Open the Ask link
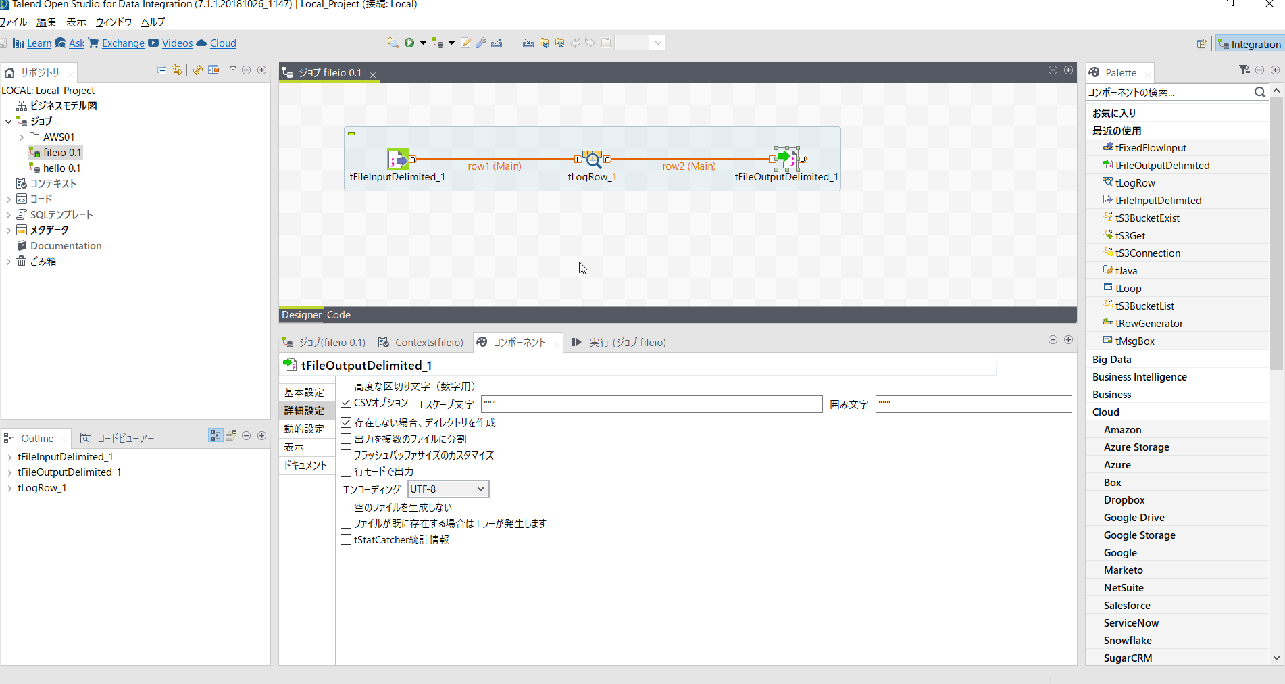This screenshot has width=1285, height=684. pyautogui.click(x=77, y=43)
